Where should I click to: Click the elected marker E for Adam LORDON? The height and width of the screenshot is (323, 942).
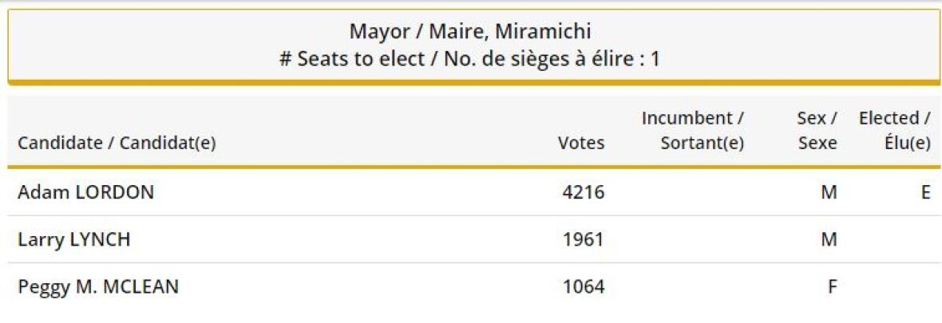tap(925, 192)
